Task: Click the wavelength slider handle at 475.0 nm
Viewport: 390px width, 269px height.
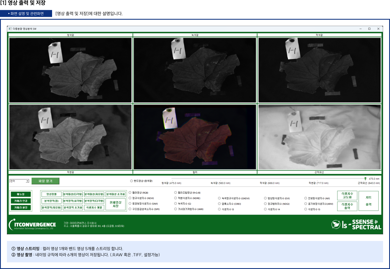Action: tap(365, 179)
